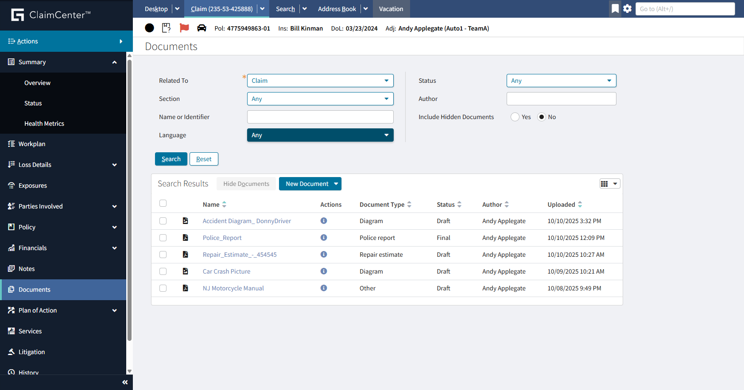
Task: Open the Language dropdown
Action: pos(320,135)
